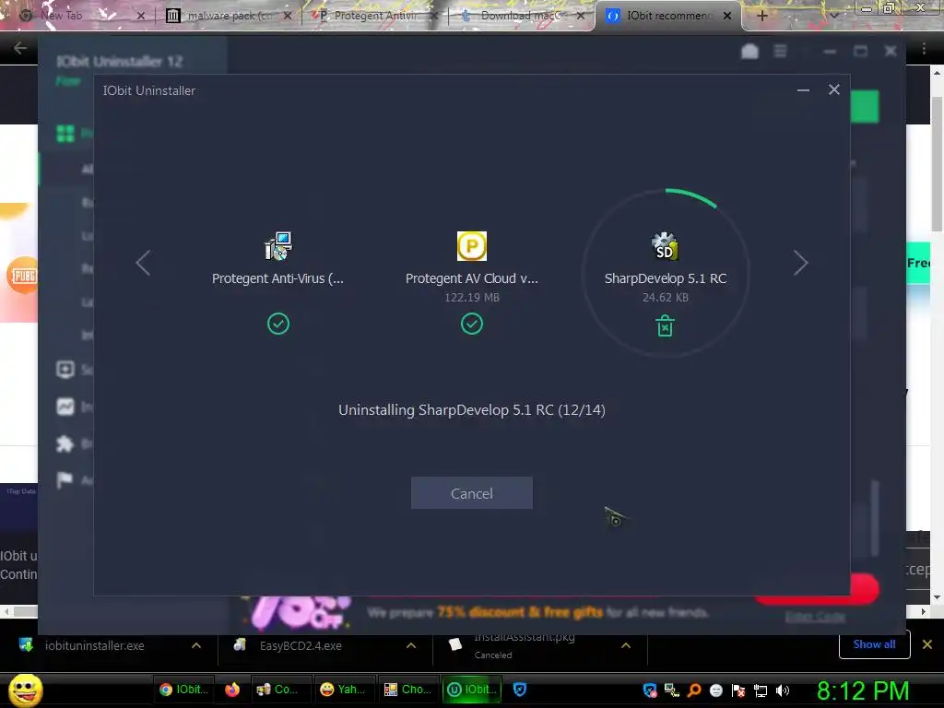This screenshot has height=708, width=944.
Task: Click the previous arrow in the uninstall carousel
Action: 143,263
